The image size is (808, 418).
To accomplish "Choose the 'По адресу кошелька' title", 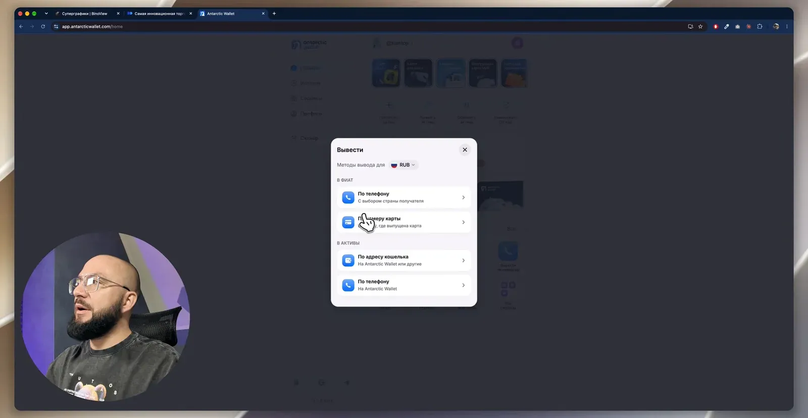I will click(x=383, y=257).
